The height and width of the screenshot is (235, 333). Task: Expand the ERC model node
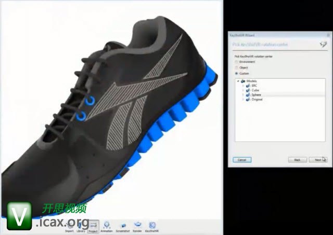243,86
